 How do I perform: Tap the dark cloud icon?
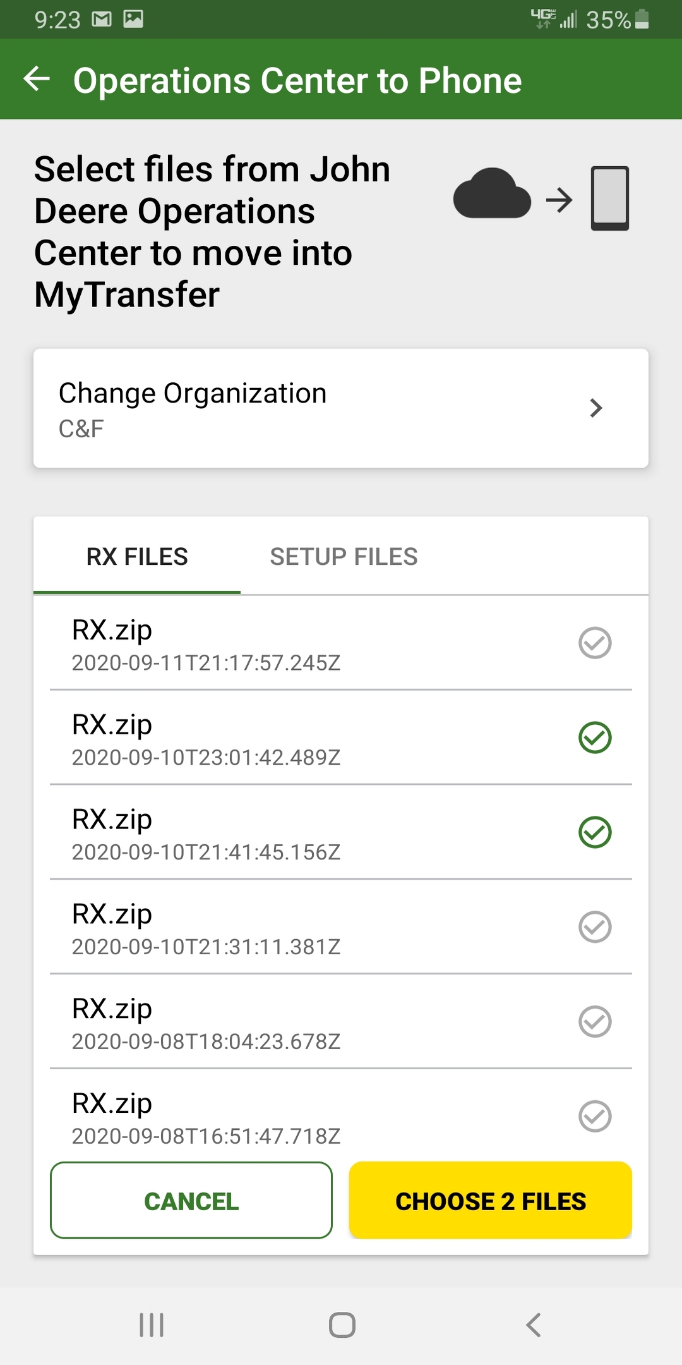tap(492, 193)
